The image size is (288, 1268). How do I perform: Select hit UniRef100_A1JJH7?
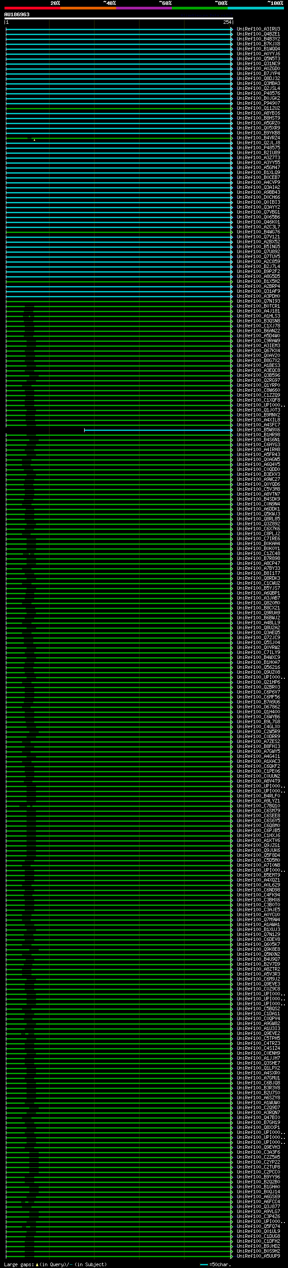(x=258, y=1059)
